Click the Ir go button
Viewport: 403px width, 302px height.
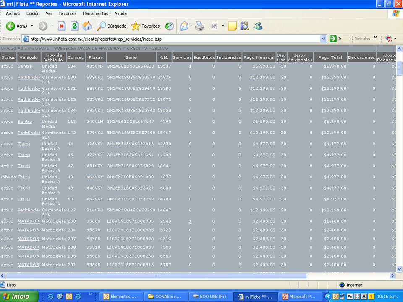[x=336, y=39]
